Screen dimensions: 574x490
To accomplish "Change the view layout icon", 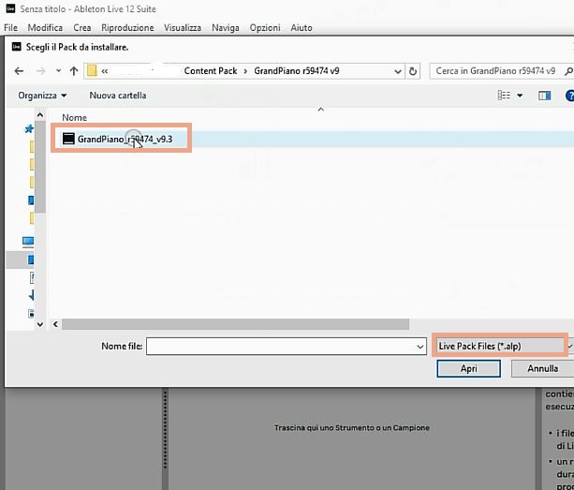I will click(504, 96).
